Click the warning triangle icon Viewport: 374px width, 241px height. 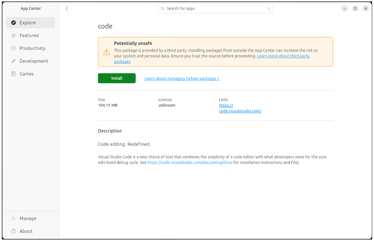[x=106, y=52]
